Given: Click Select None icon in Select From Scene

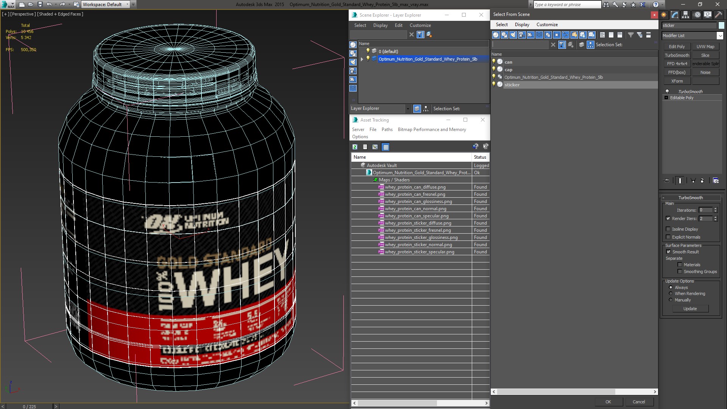Looking at the screenshot, I should coord(611,35).
